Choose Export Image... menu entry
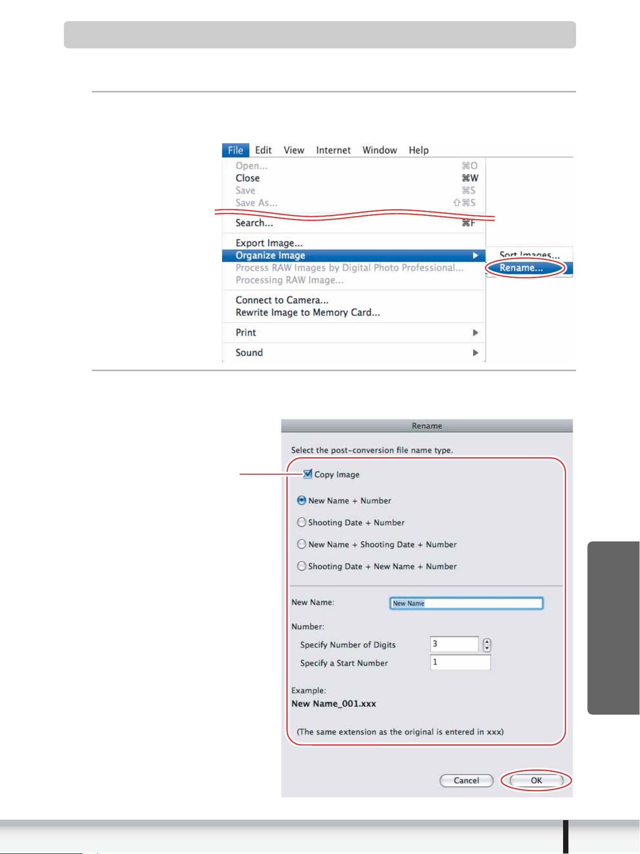Screen dimensions: 640x854 pyautogui.click(x=354, y=243)
